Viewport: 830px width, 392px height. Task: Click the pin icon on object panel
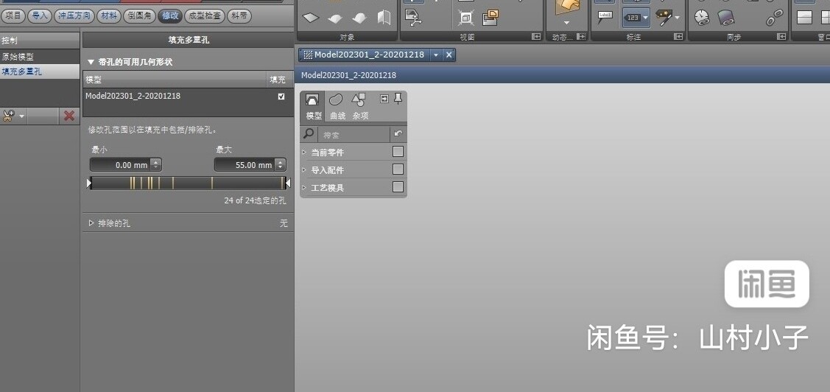(398, 99)
